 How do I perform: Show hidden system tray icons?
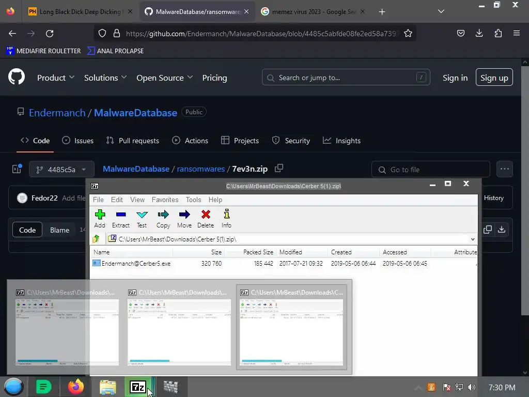click(418, 388)
